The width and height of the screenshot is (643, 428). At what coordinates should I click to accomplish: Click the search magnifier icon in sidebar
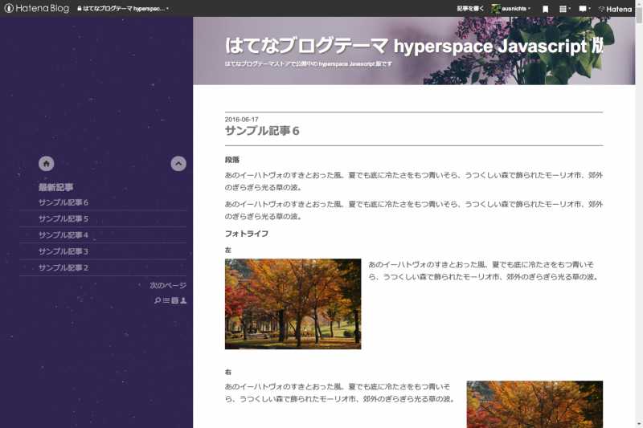point(158,300)
